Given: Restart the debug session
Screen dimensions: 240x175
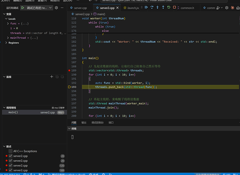Looking at the screenshot, I should 169,7.
